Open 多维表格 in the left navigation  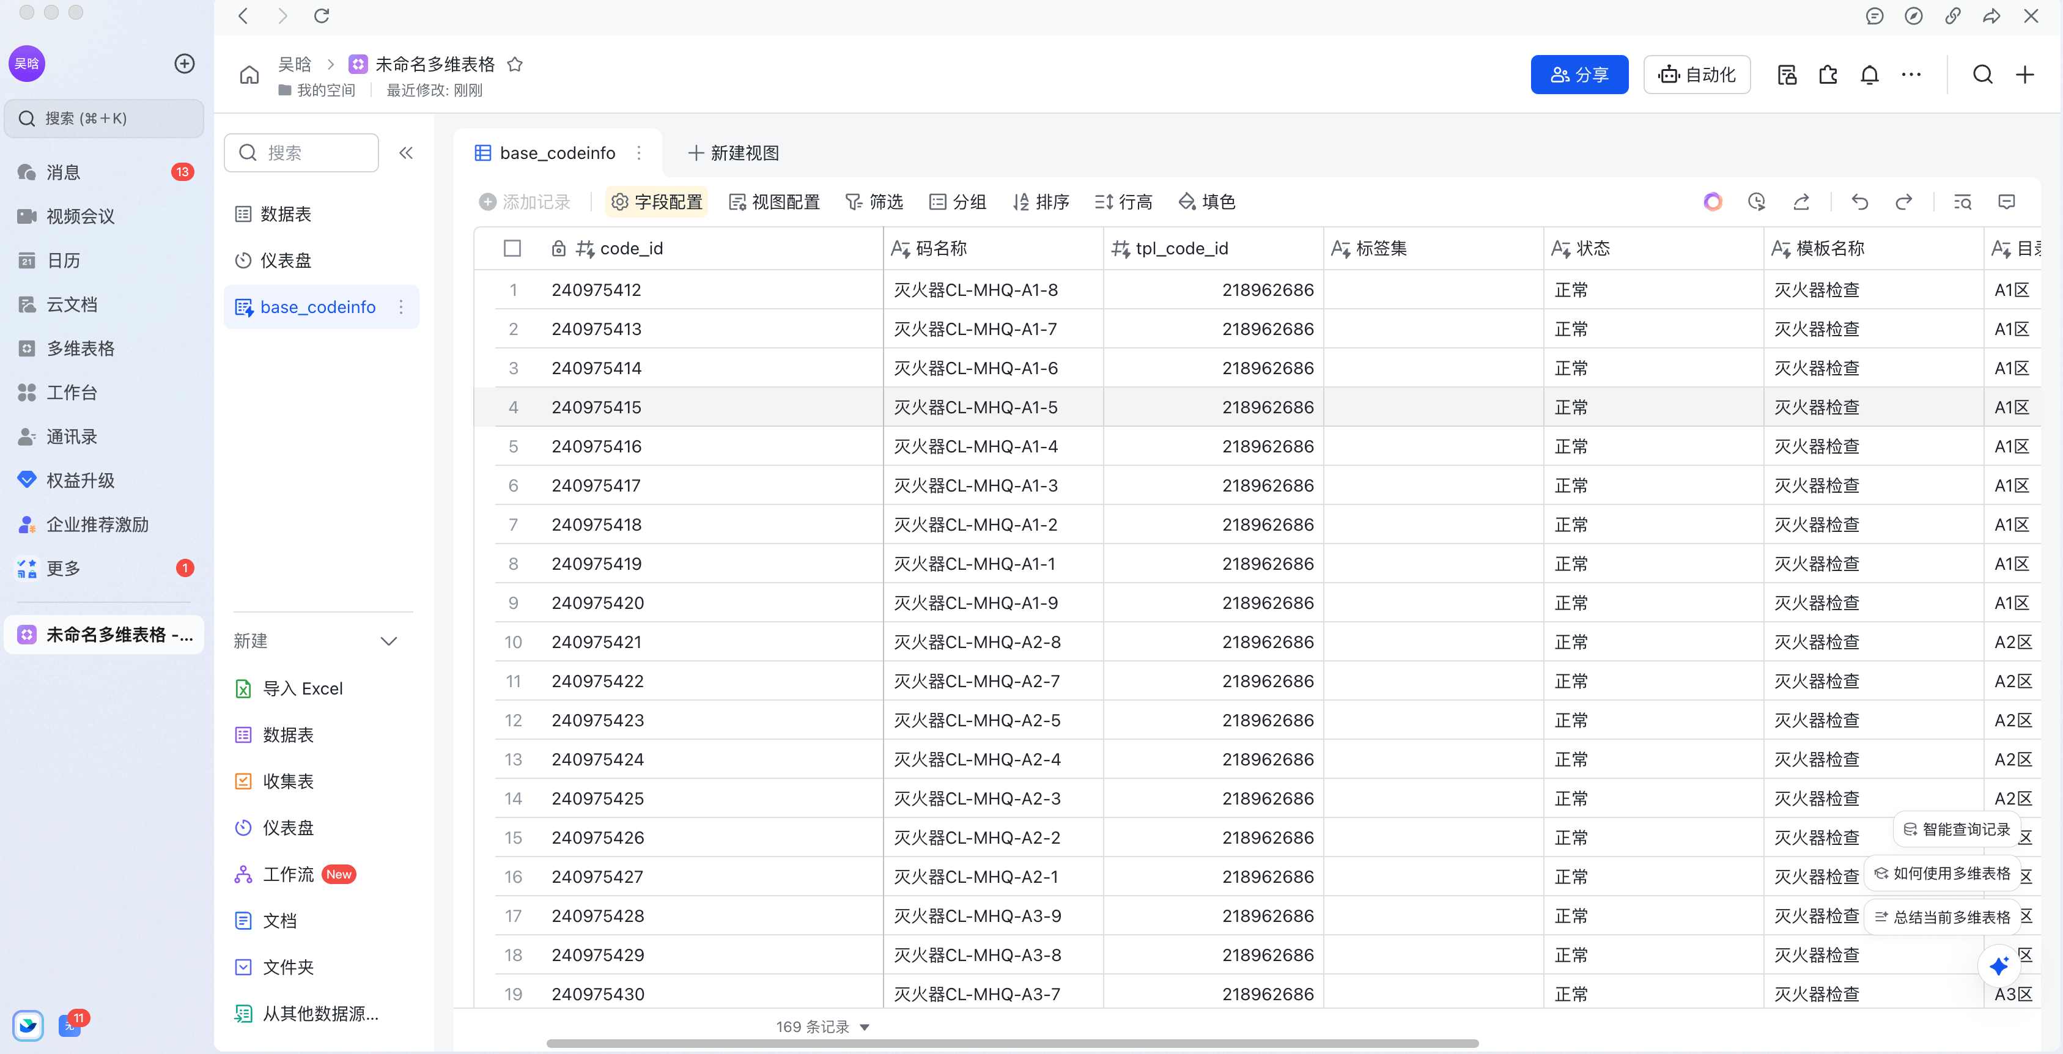(104, 348)
